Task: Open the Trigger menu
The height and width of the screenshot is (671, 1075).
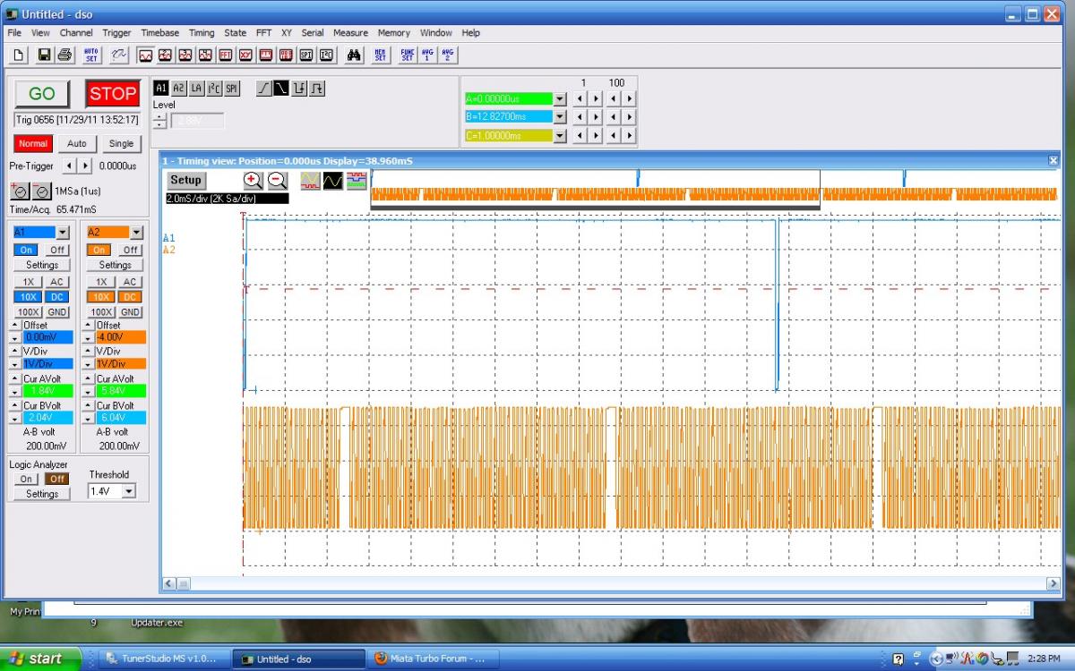Action: click(116, 33)
